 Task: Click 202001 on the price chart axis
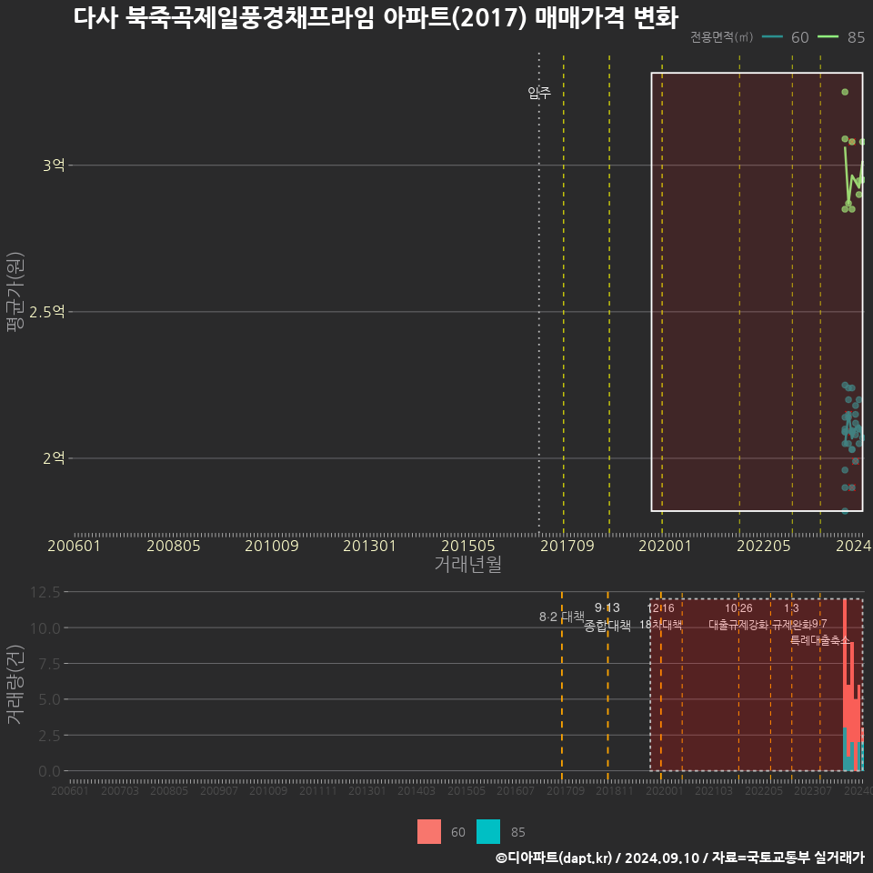[x=665, y=546]
